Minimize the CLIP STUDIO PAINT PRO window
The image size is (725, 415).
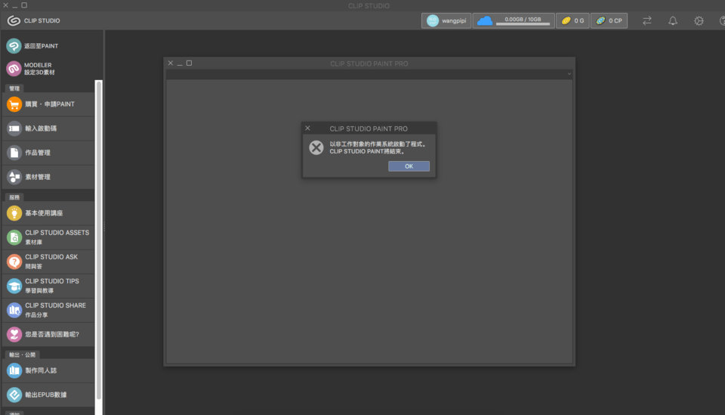tap(180, 63)
